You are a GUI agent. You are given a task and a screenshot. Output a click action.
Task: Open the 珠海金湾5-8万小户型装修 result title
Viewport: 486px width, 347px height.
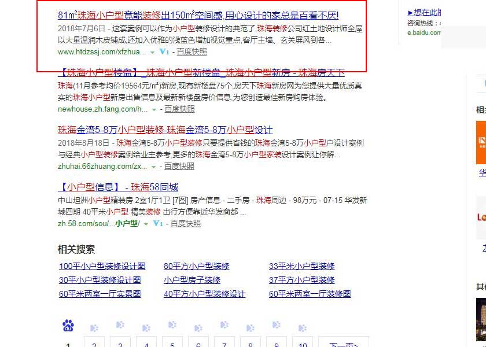pos(165,130)
